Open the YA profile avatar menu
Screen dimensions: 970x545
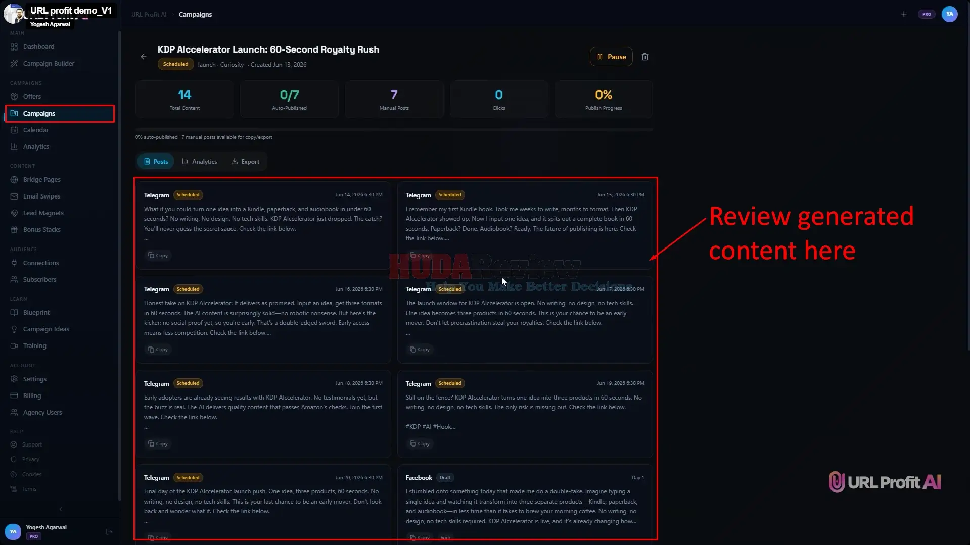pyautogui.click(x=950, y=14)
